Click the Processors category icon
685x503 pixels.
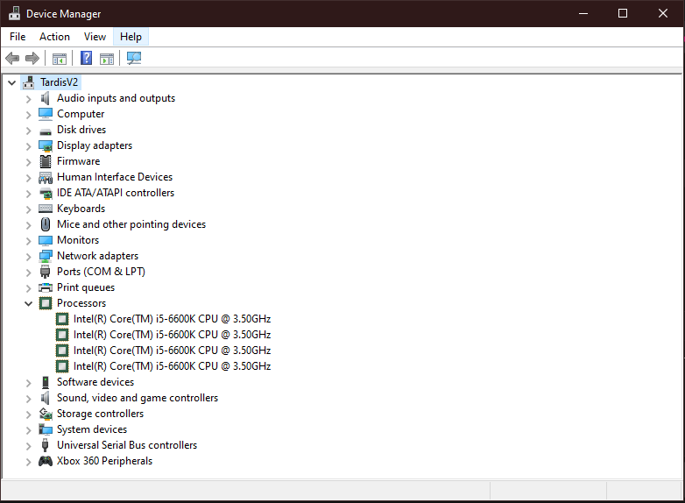[x=46, y=303]
